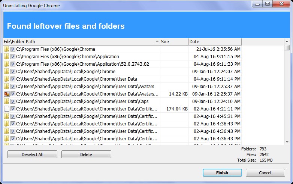The width and height of the screenshot is (293, 184).
Task: Click folder icon for Application\52.0.2743.82 row
Action: coord(6,64)
